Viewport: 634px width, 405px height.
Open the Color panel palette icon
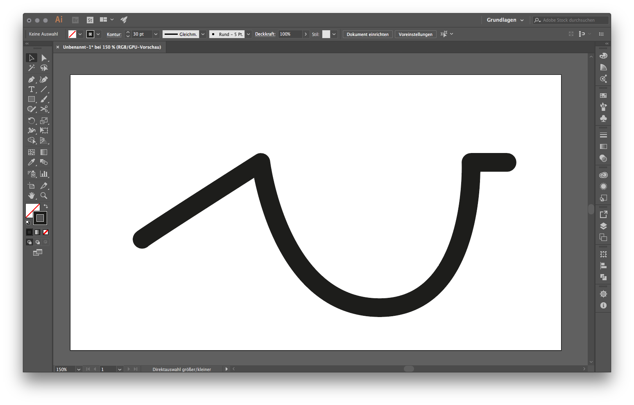coord(603,56)
